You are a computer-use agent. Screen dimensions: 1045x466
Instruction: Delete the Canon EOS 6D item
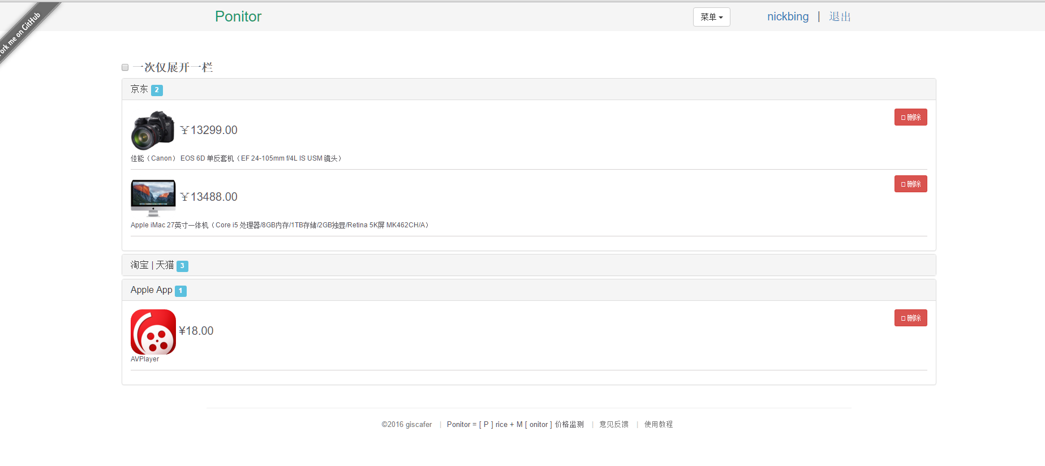910,117
